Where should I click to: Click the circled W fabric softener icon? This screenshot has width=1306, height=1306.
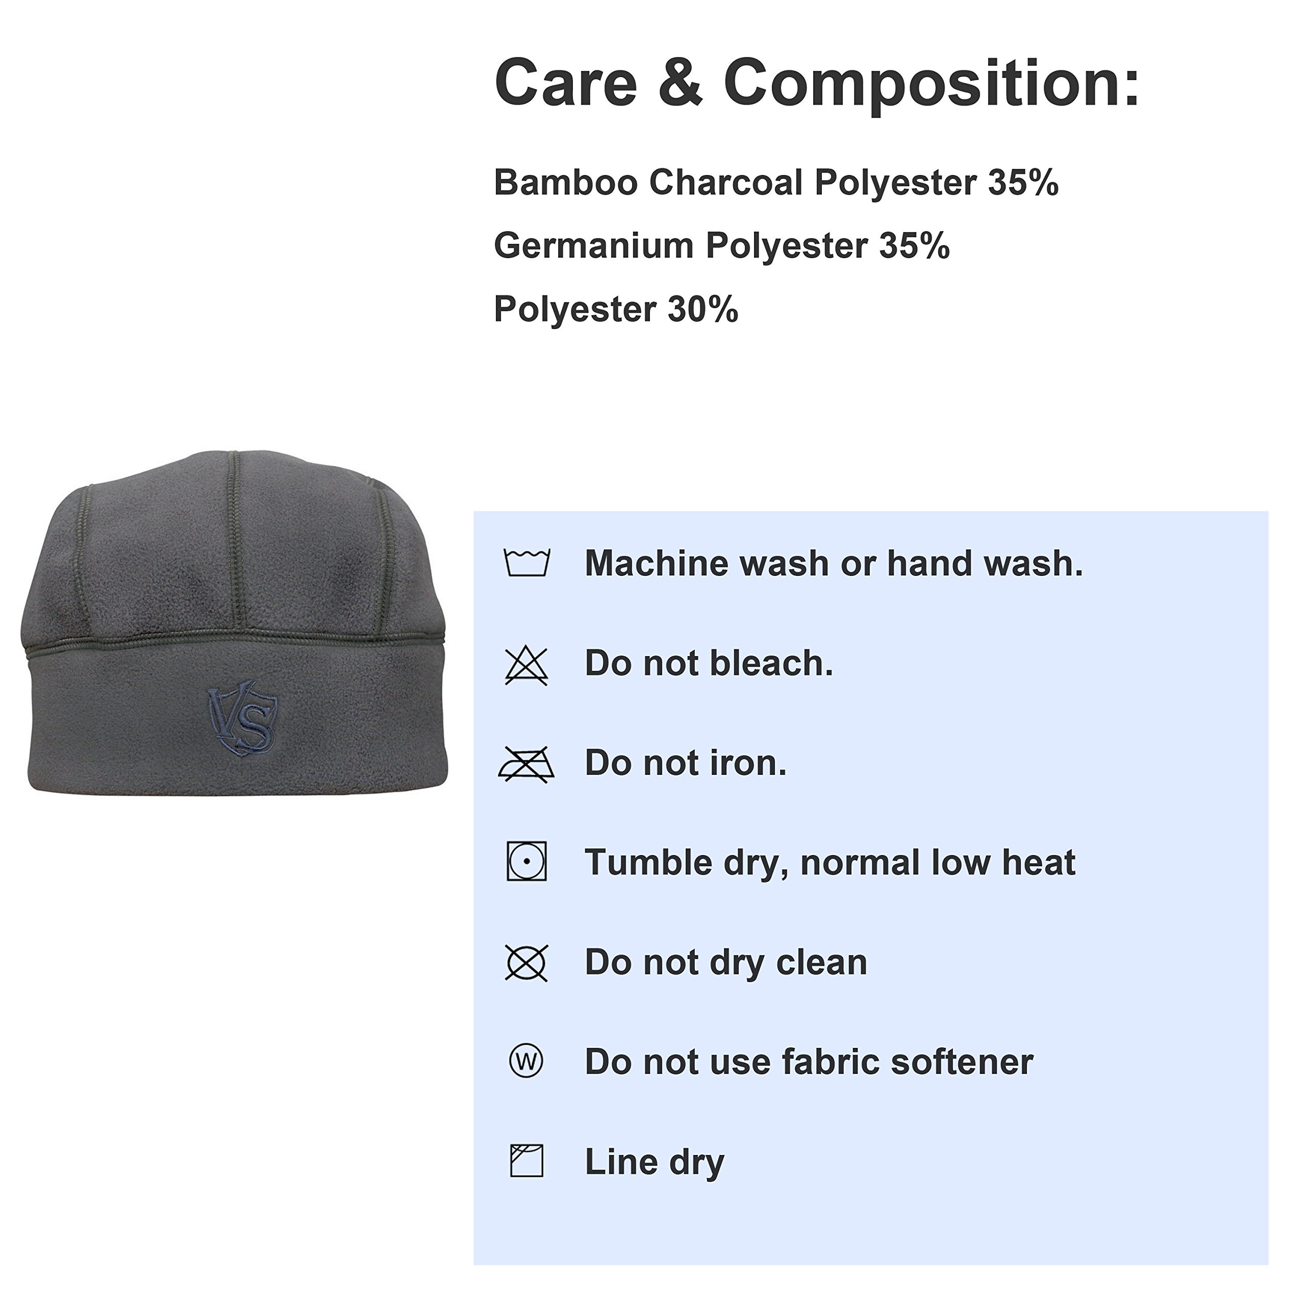[x=526, y=1061]
